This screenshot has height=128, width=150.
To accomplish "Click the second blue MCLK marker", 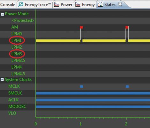I will point(127,86).
